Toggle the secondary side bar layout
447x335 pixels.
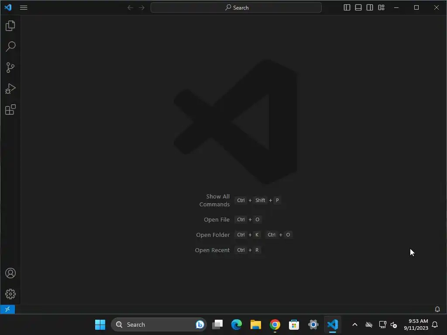[x=370, y=8]
